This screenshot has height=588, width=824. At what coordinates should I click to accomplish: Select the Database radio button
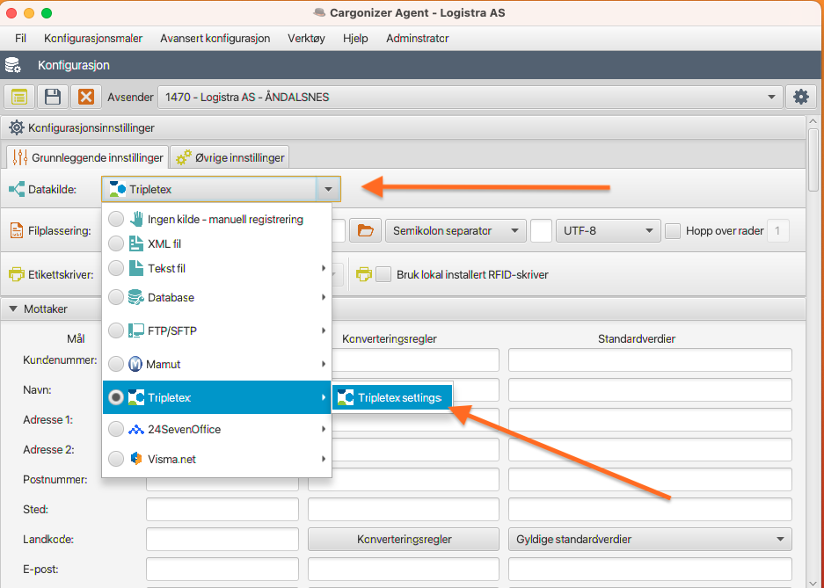(x=116, y=297)
